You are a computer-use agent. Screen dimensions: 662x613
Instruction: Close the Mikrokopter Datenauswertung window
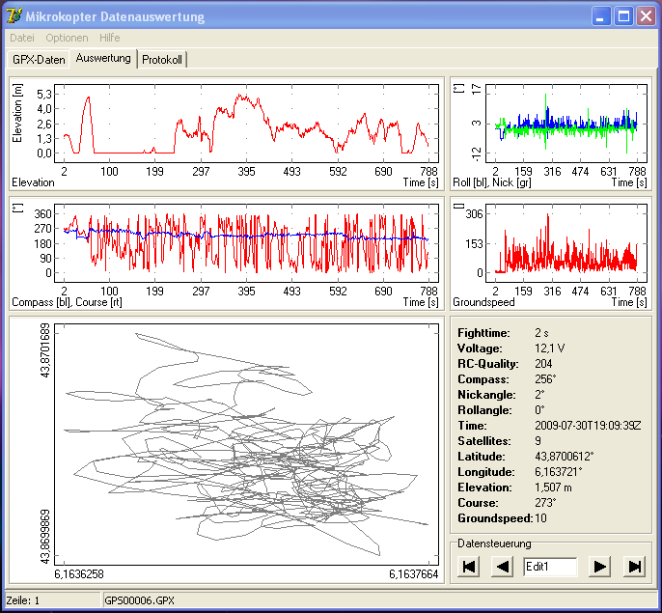(x=646, y=16)
